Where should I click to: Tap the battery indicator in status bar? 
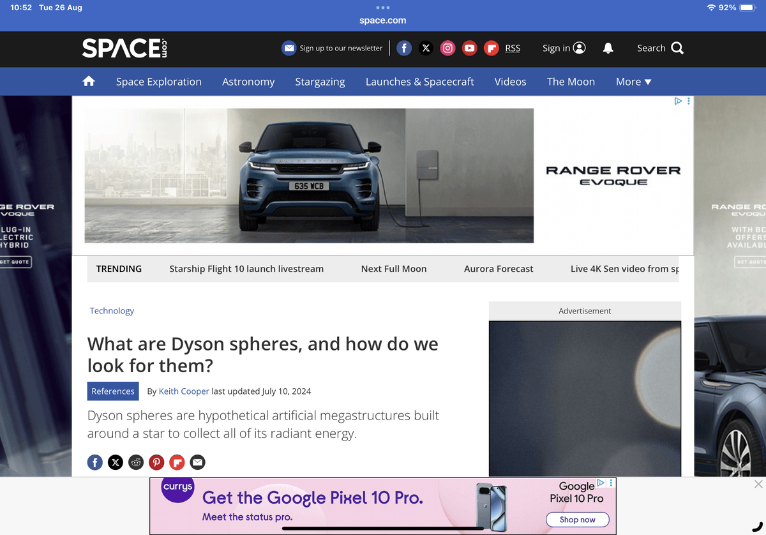pos(749,8)
